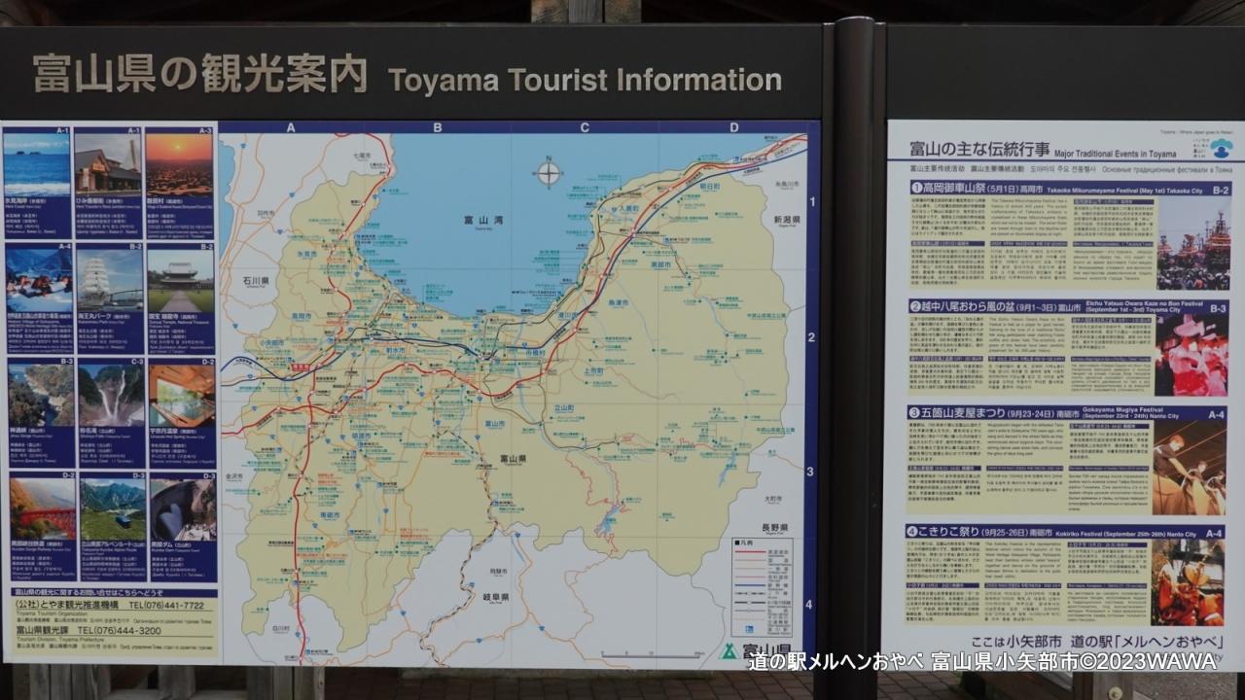Select the sailing ship photo thumbnail
This screenshot has height=700, width=1245.
(x=109, y=279)
